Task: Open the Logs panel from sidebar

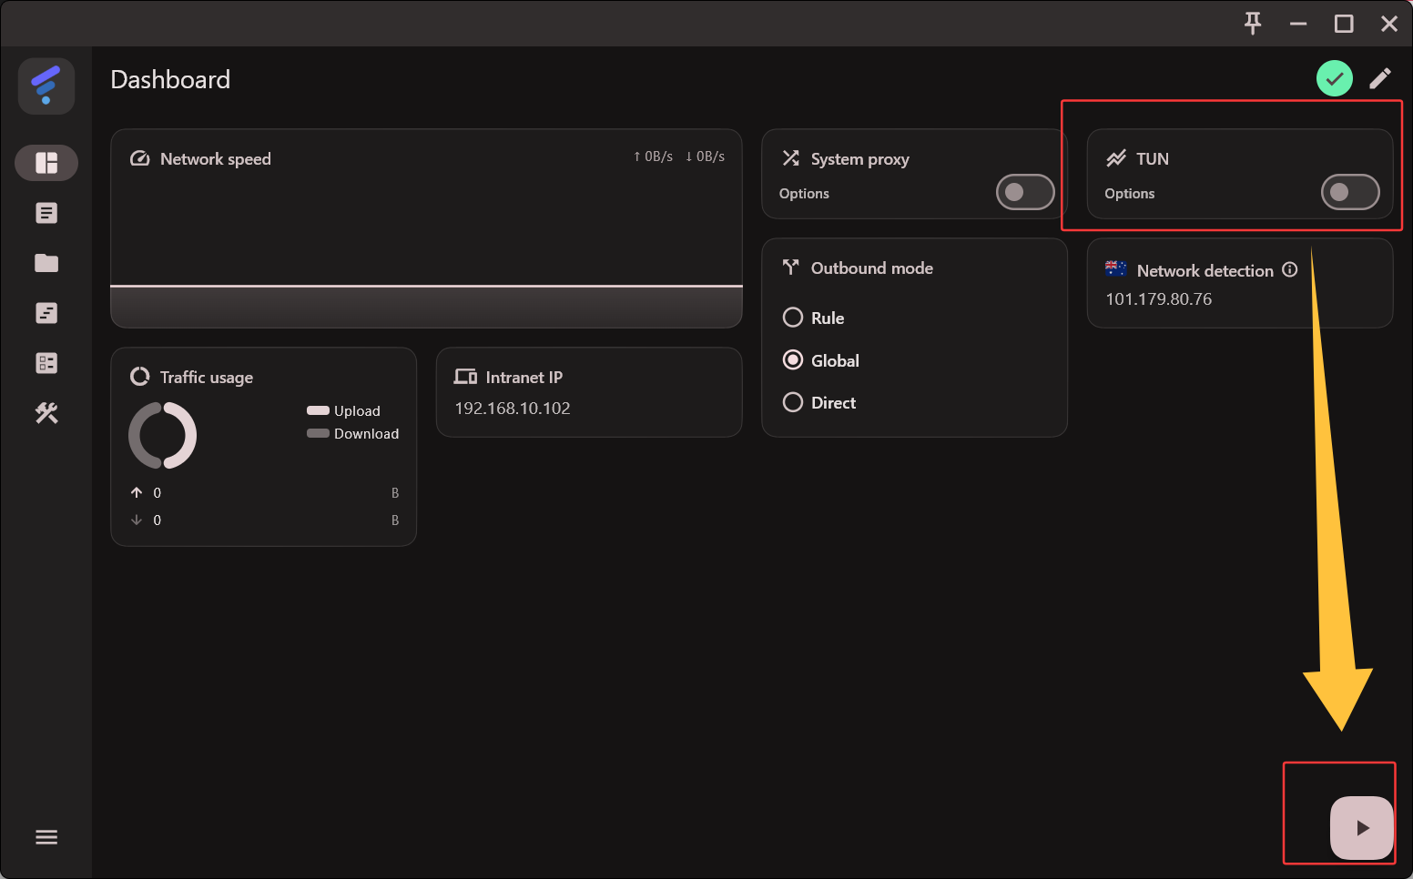Action: [46, 312]
